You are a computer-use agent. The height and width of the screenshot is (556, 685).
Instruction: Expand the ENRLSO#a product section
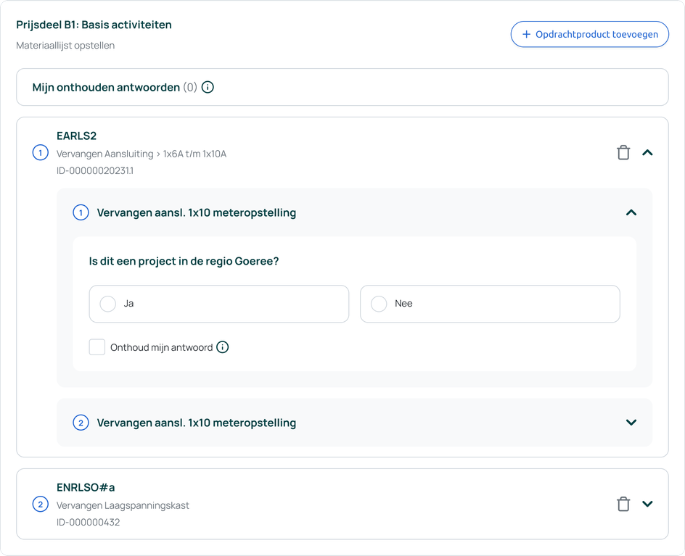coord(647,504)
